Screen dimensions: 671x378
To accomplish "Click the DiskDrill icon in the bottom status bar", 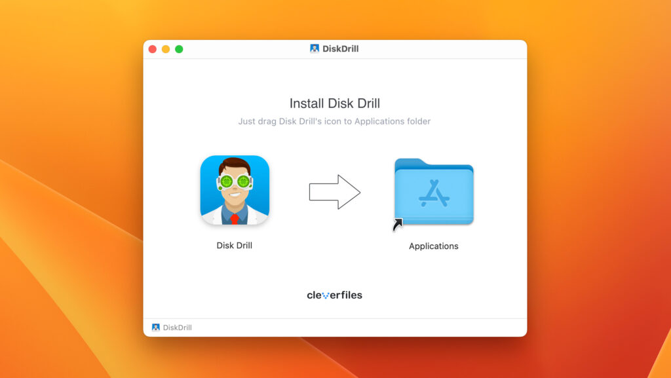I will [156, 327].
